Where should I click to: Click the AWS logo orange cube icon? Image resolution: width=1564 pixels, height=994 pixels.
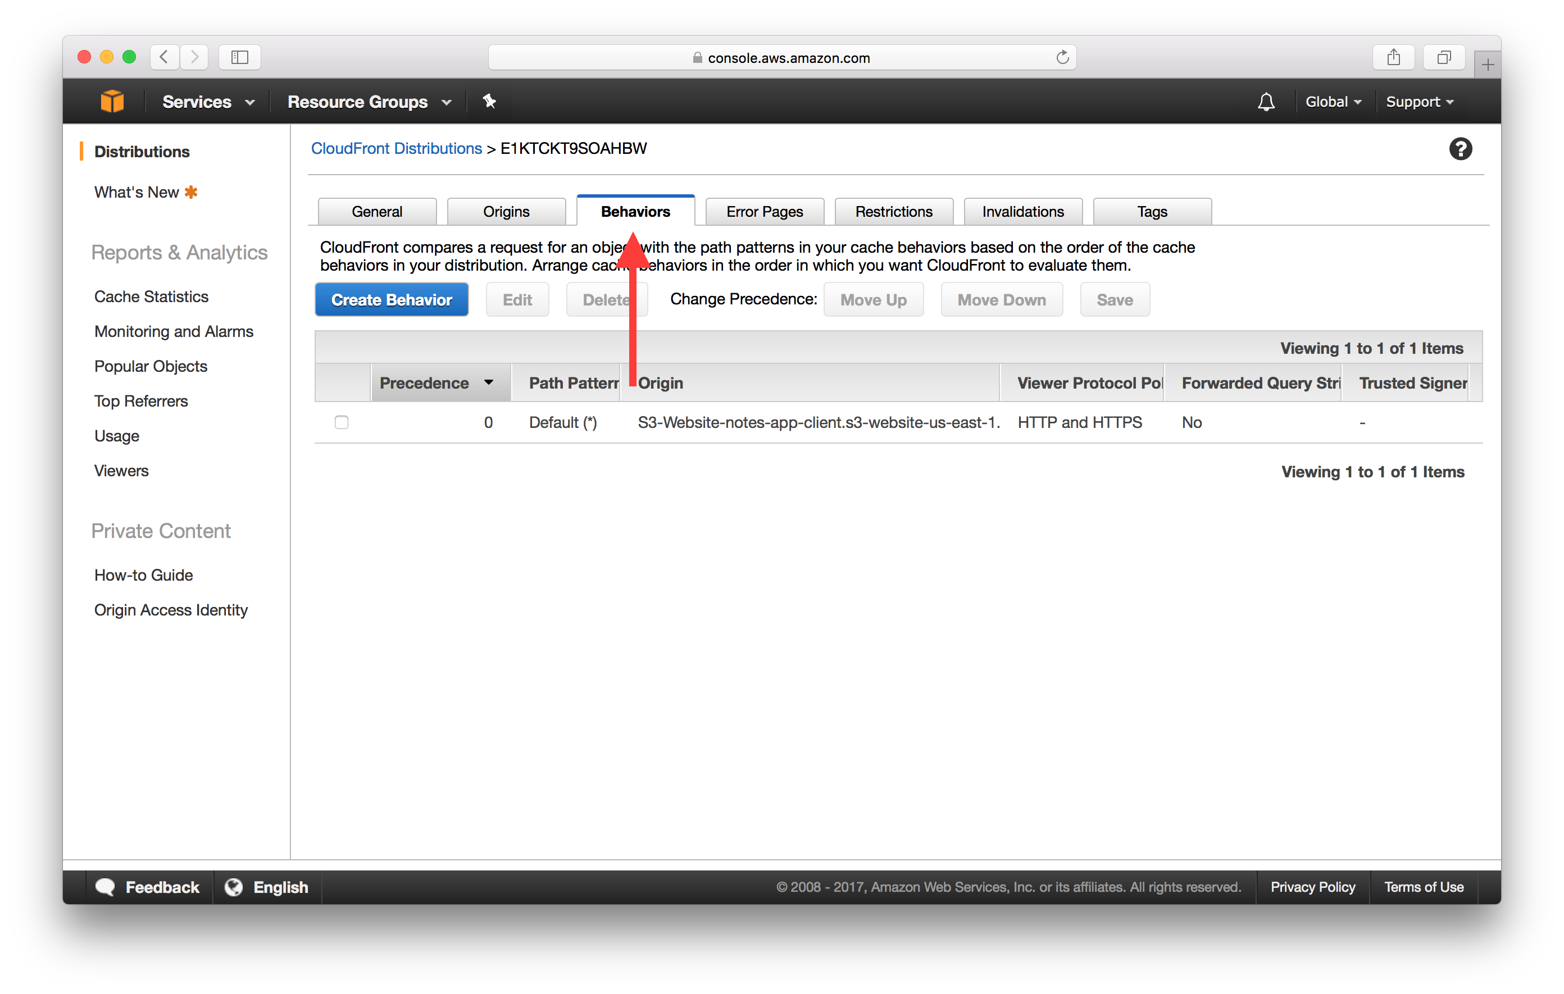pyautogui.click(x=114, y=101)
